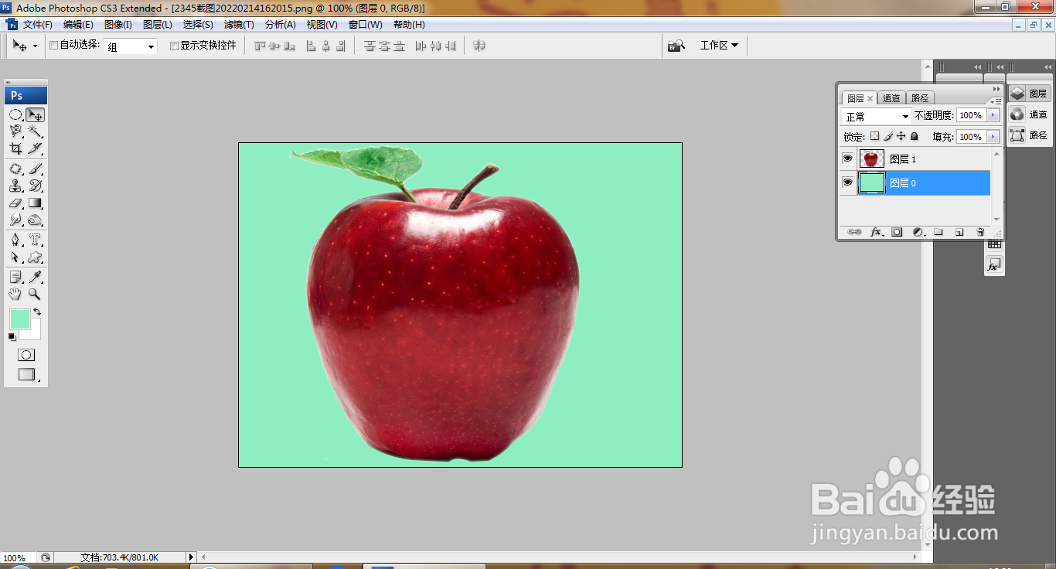
Task: Select the Lasso tool
Action: (15, 131)
